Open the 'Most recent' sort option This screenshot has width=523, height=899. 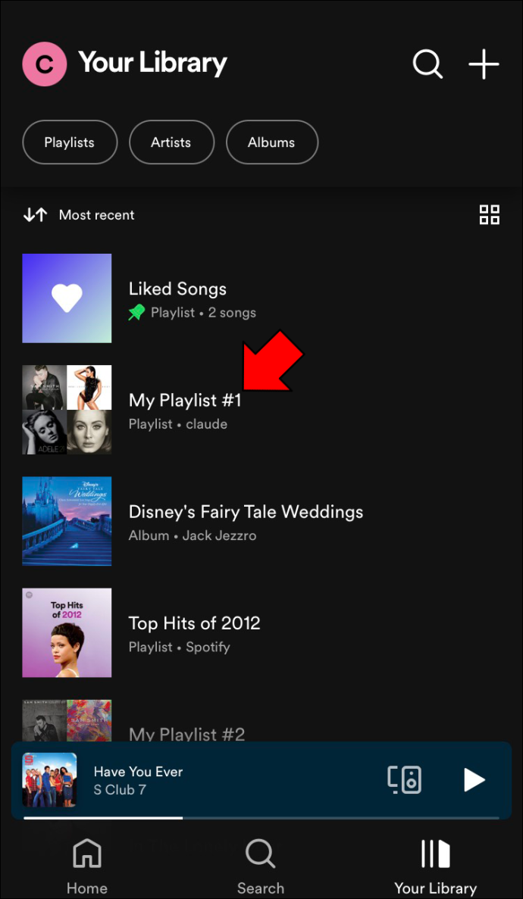point(96,215)
